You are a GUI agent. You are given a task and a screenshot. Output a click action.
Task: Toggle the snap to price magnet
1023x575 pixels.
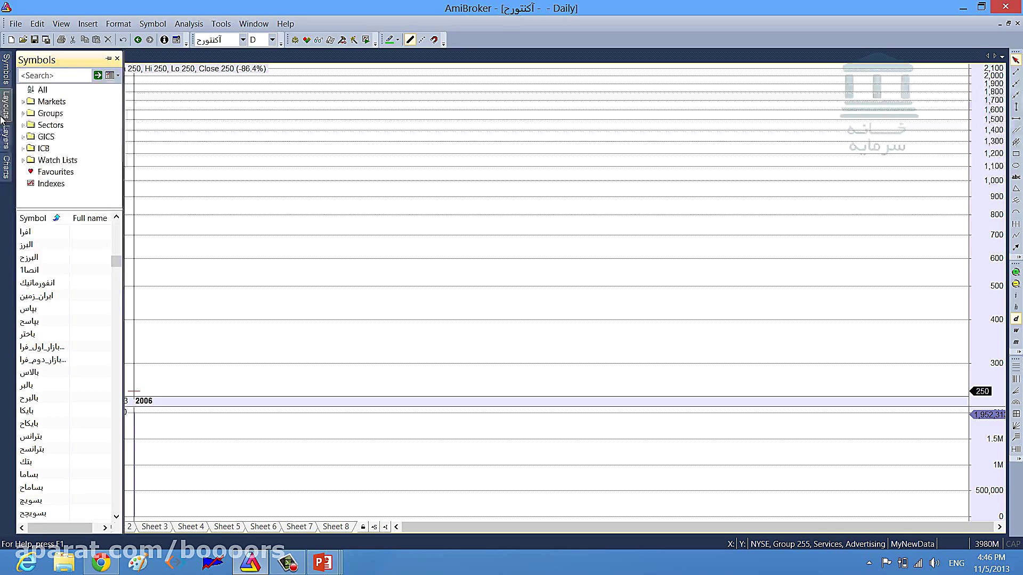tap(434, 40)
